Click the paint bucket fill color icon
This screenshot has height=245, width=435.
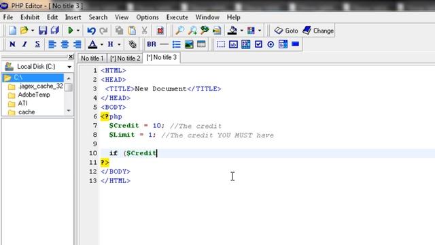[232, 30]
